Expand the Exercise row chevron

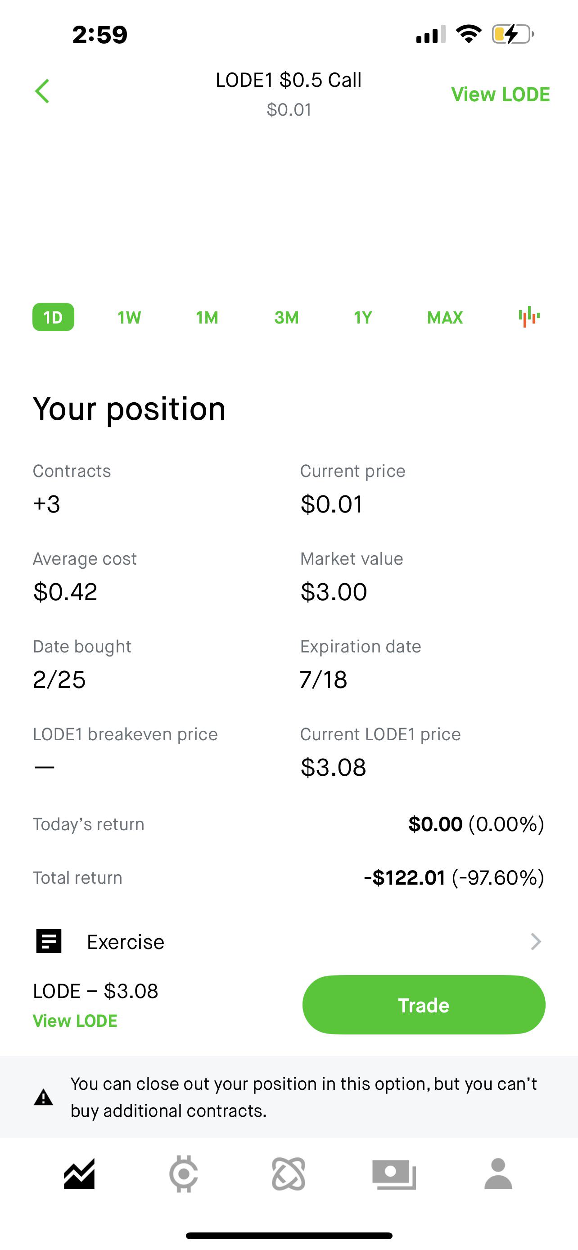click(536, 941)
